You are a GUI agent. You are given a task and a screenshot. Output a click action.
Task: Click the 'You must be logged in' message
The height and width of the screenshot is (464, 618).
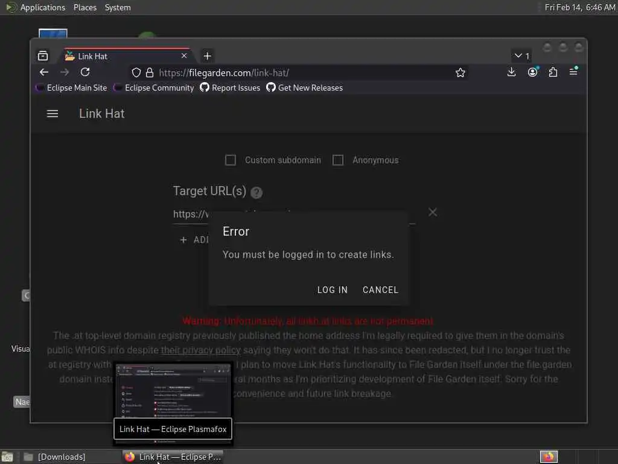click(308, 255)
